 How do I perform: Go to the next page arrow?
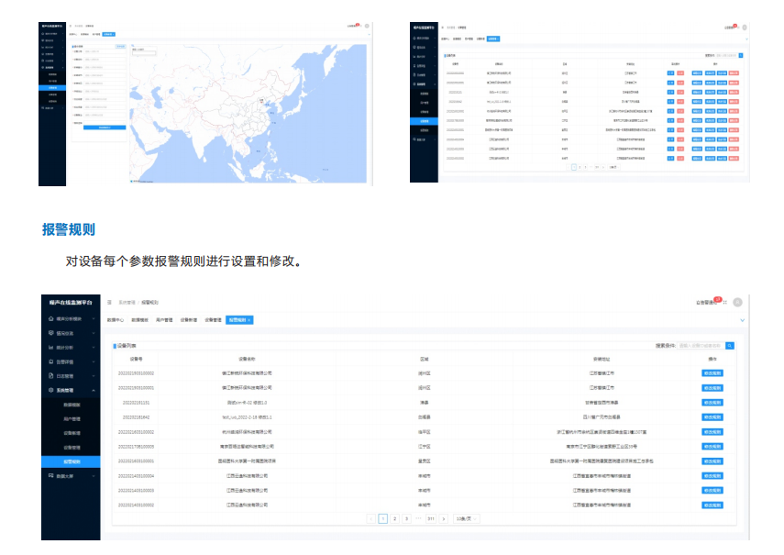pyautogui.click(x=444, y=519)
